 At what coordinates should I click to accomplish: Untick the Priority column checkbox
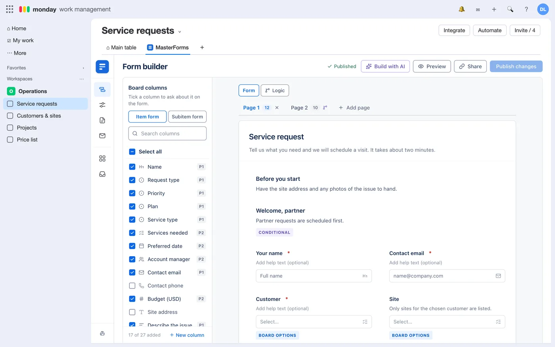132,193
